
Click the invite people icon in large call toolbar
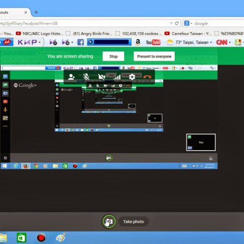pyautogui.click(x=71, y=77)
